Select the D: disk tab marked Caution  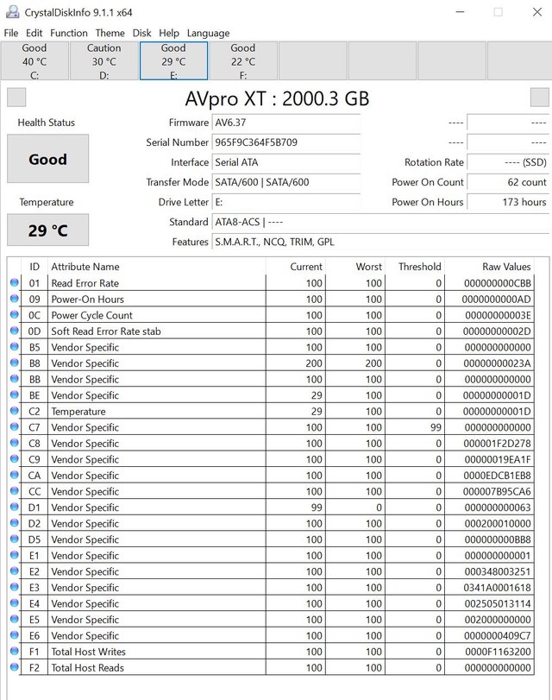coord(104,61)
